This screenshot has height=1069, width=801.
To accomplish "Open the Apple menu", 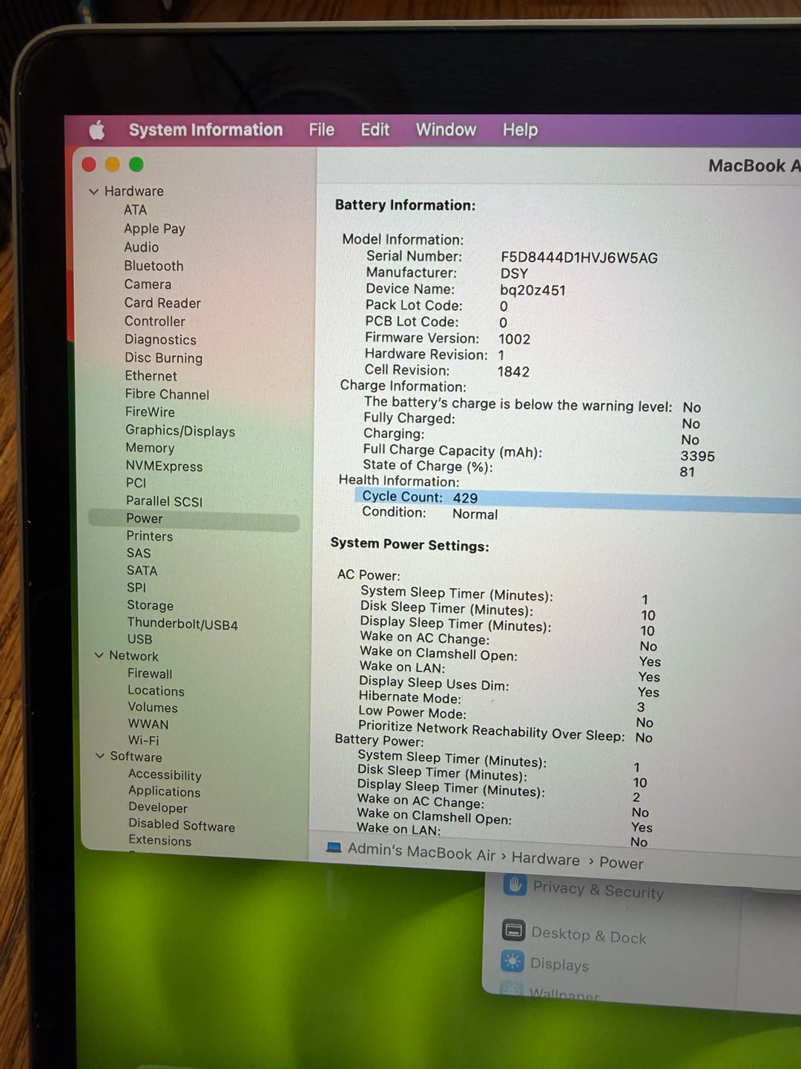I will 96,131.
